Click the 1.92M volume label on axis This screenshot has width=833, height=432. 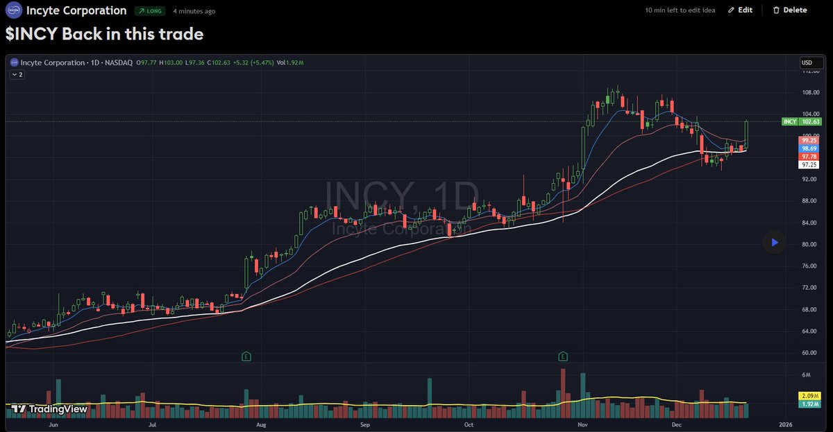[x=810, y=404]
